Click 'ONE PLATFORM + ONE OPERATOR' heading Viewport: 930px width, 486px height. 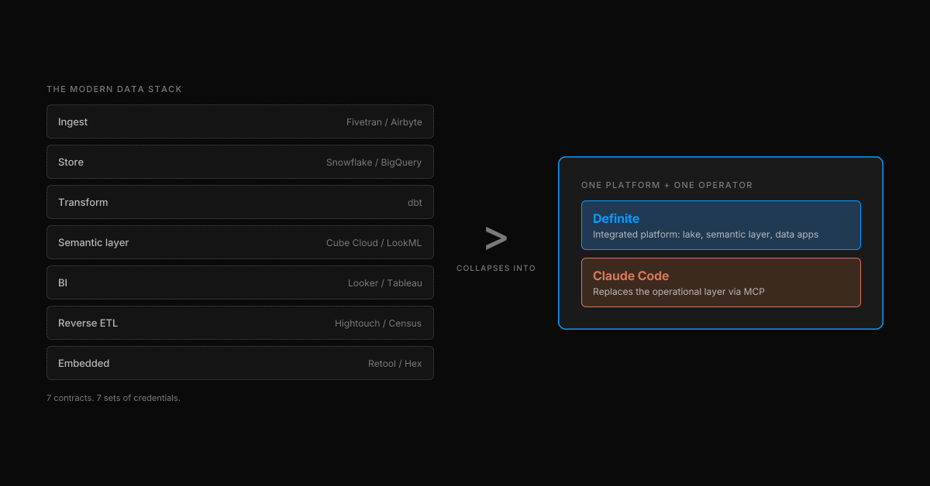click(x=667, y=185)
